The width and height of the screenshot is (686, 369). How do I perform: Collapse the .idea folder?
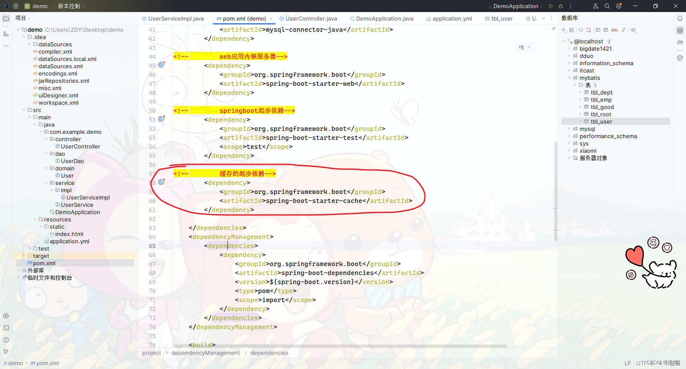24,37
